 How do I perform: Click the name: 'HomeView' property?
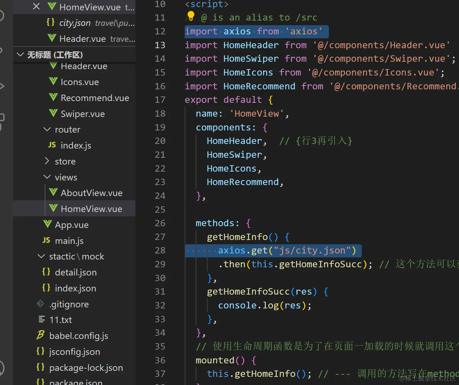[242, 113]
